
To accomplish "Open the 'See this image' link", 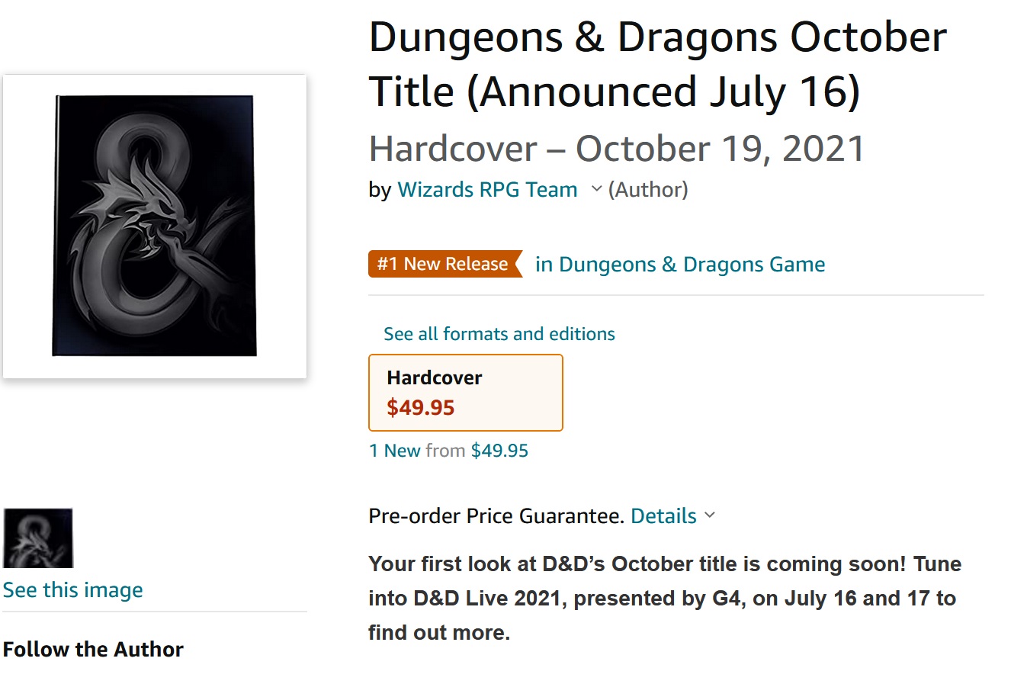I will pos(72,589).
